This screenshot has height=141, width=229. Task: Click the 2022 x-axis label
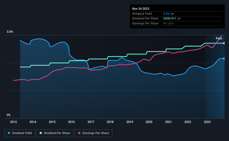click(188, 122)
